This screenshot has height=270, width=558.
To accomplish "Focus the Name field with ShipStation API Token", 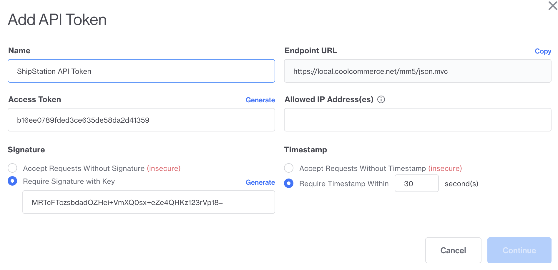I will (141, 71).
